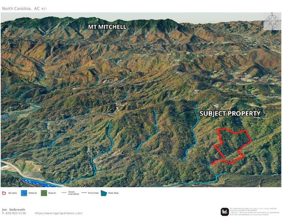This screenshot has height=217, width=282.
Task: Click the North Carolina, AC +/- title
Action: pos(25,9)
